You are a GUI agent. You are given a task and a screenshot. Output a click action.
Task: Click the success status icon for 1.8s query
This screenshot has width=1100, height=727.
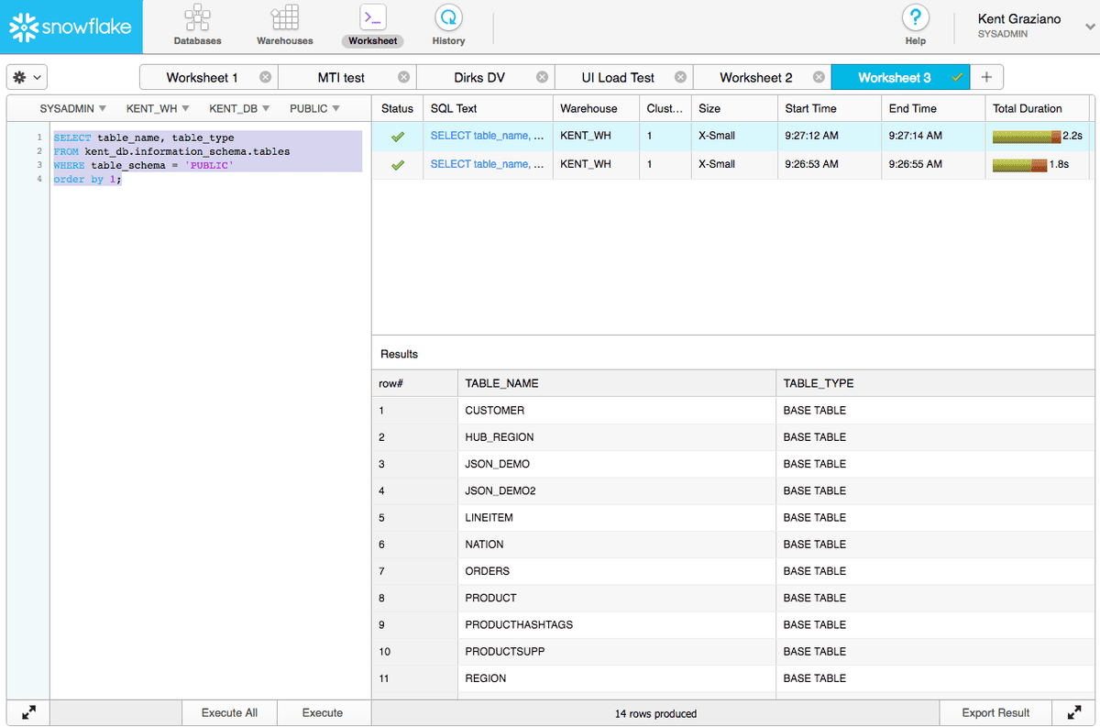pyautogui.click(x=397, y=165)
